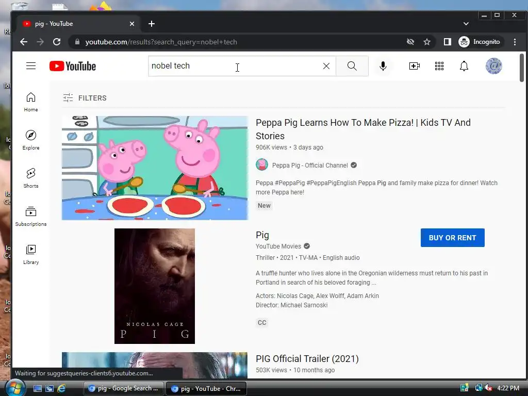
Task: Open Peppa Pig - Official Channel link
Action: coord(310,166)
